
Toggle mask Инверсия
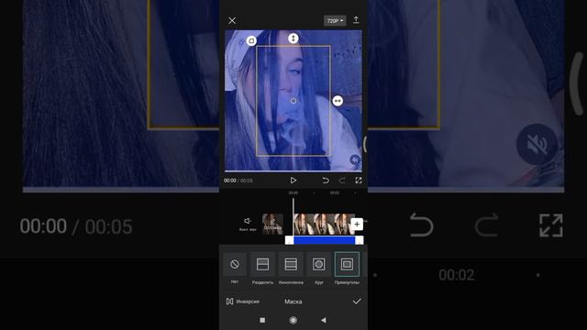coord(242,302)
